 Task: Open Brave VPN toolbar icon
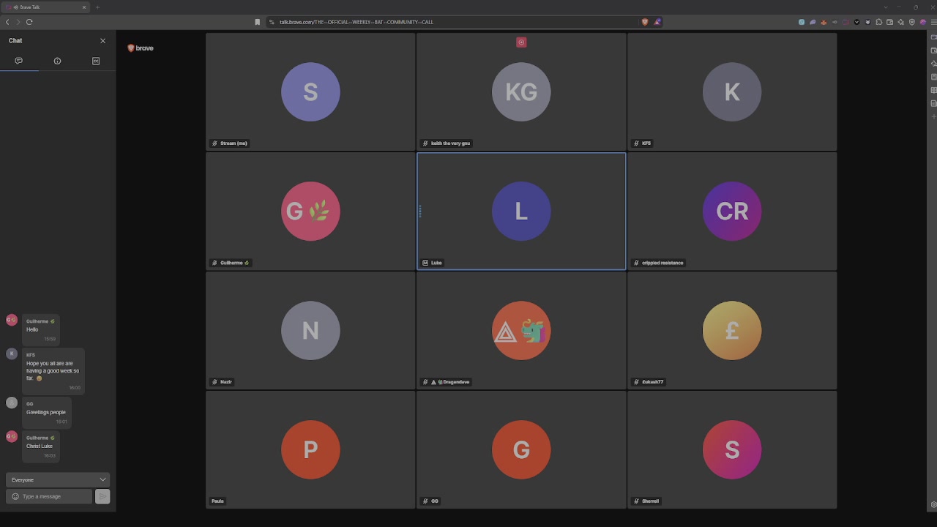912,22
